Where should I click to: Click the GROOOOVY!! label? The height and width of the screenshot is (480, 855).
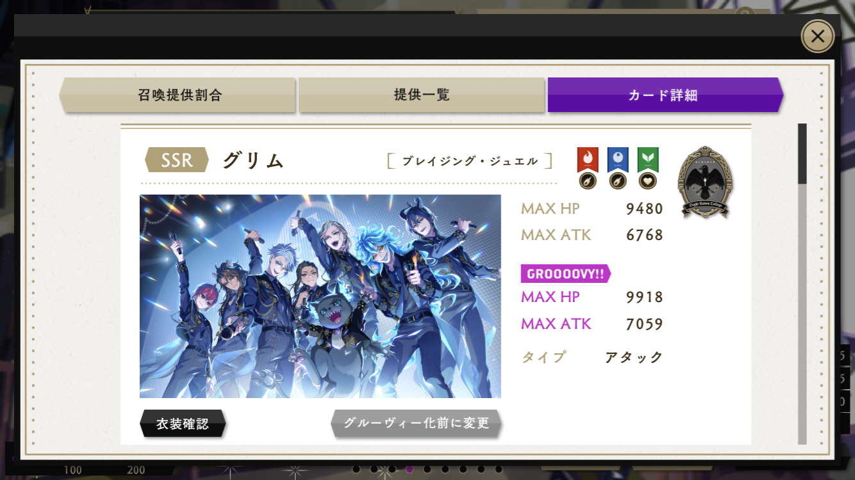point(565,274)
